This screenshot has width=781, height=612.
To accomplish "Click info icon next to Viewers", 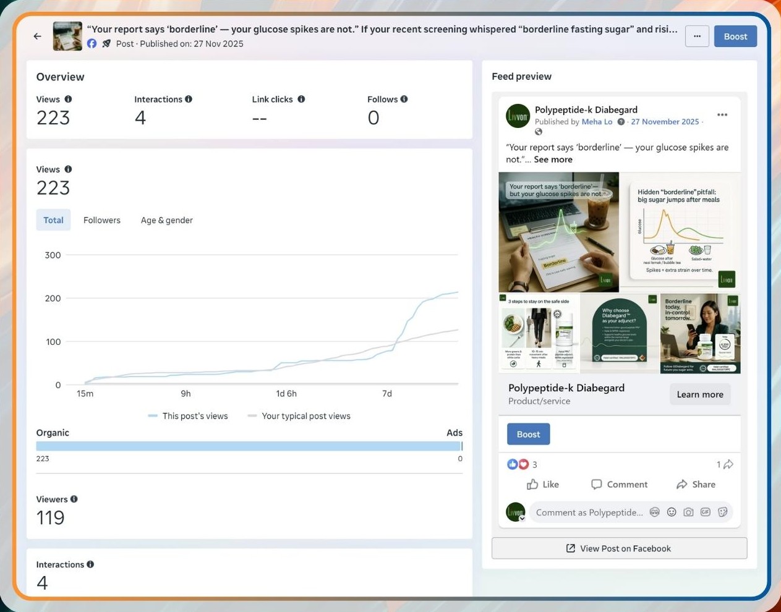I will 74,499.
